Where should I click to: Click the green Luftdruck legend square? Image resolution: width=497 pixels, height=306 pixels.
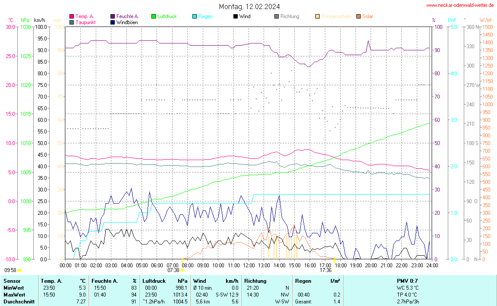pyautogui.click(x=154, y=16)
